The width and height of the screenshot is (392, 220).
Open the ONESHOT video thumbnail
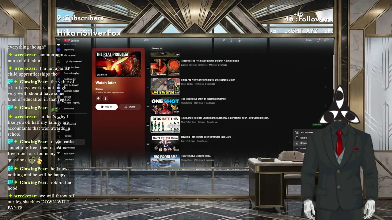[165, 106]
